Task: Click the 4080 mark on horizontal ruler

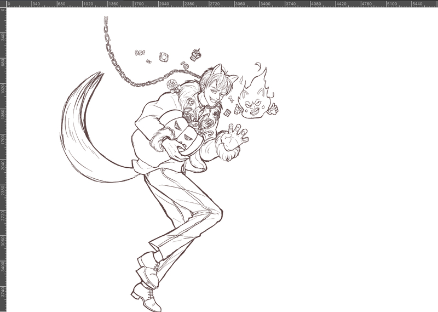Action: click(316, 4)
